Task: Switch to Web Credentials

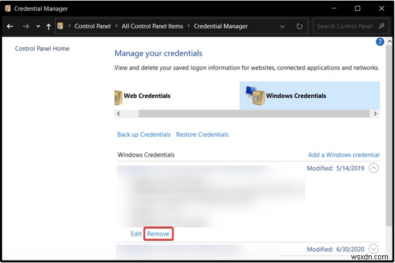Action: pos(147,96)
